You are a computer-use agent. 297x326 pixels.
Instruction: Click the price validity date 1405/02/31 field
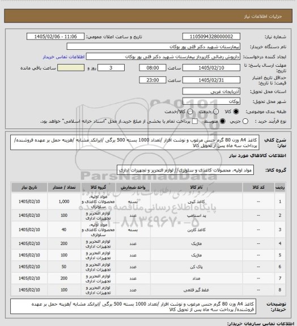(x=211, y=80)
